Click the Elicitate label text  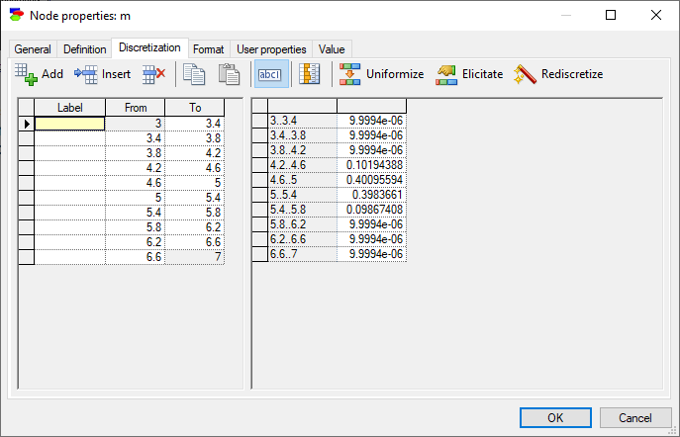coord(483,74)
